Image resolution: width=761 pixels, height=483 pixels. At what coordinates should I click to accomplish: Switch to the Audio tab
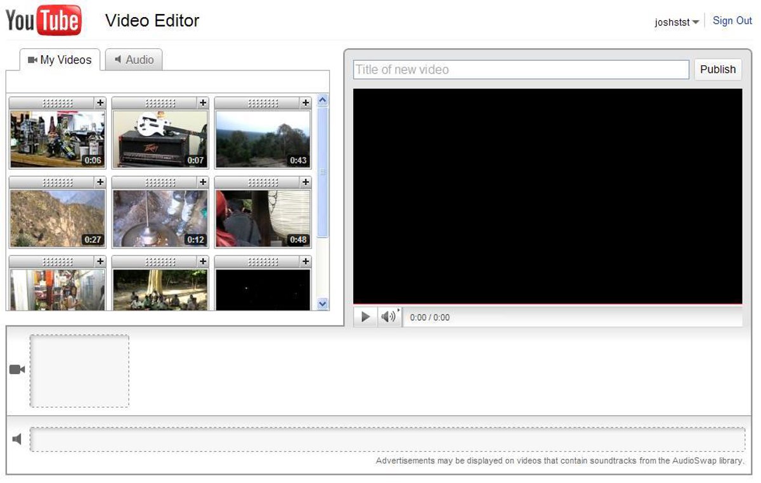tap(134, 60)
